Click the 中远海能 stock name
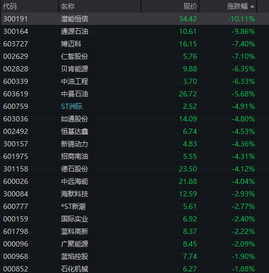The width and height of the screenshot is (269, 273). click(75, 181)
